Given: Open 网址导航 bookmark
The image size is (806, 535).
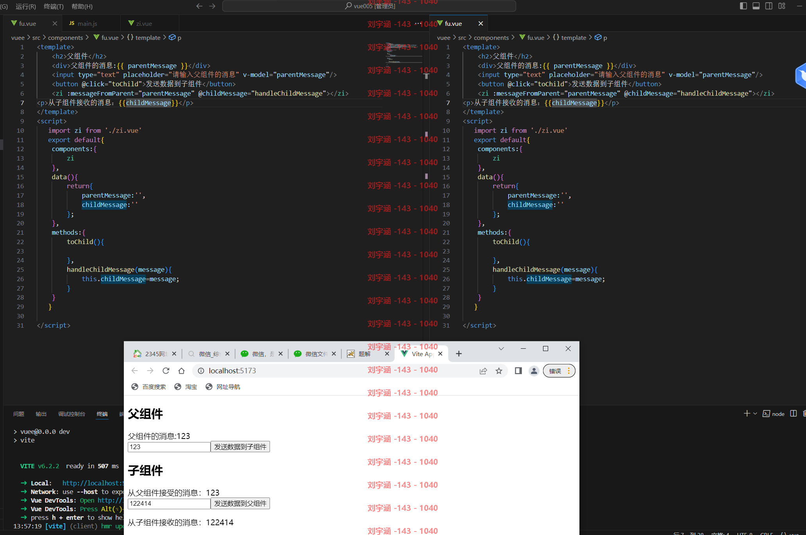Looking at the screenshot, I should click(x=223, y=387).
